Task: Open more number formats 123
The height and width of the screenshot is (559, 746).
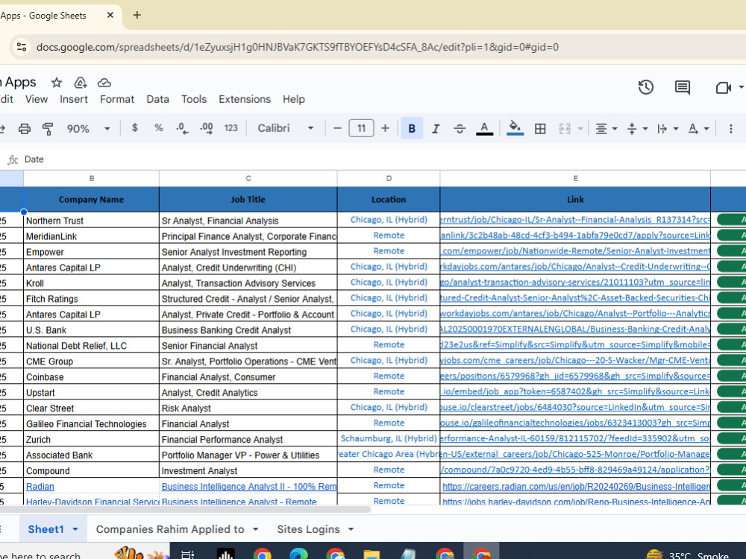Action: click(x=231, y=128)
